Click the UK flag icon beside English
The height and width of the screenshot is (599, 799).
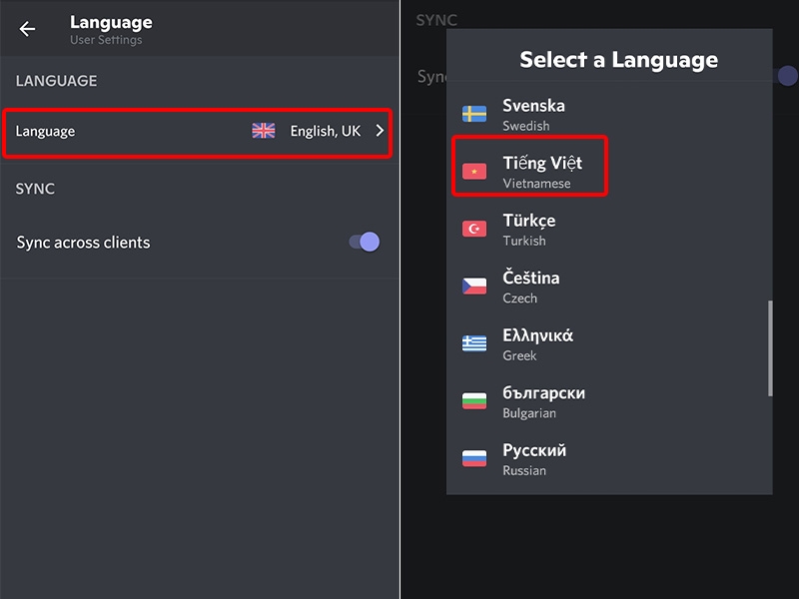pos(262,131)
